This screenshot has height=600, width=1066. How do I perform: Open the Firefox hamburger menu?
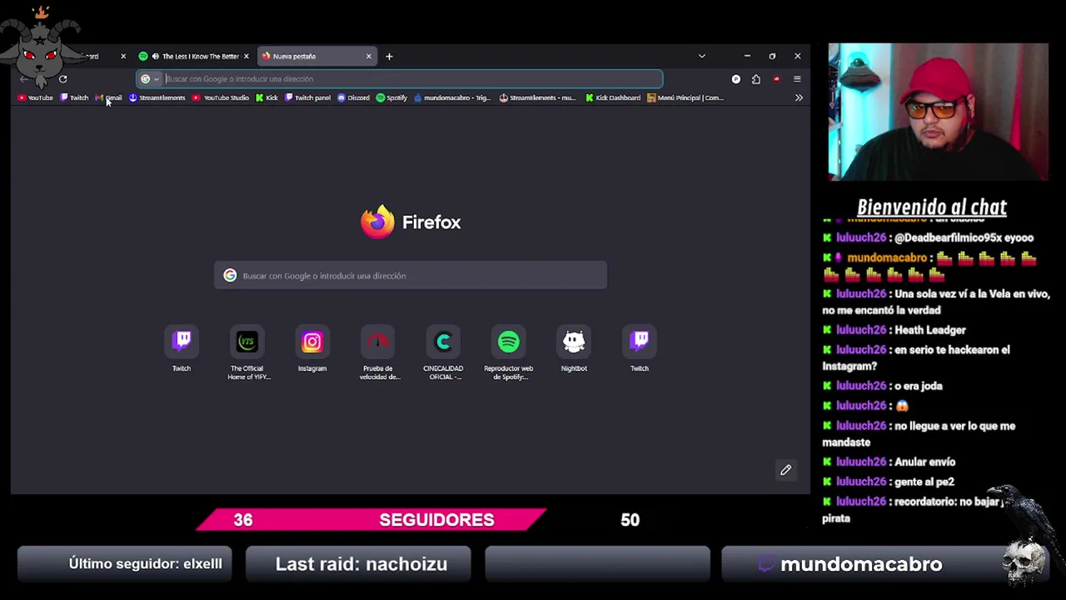(797, 79)
